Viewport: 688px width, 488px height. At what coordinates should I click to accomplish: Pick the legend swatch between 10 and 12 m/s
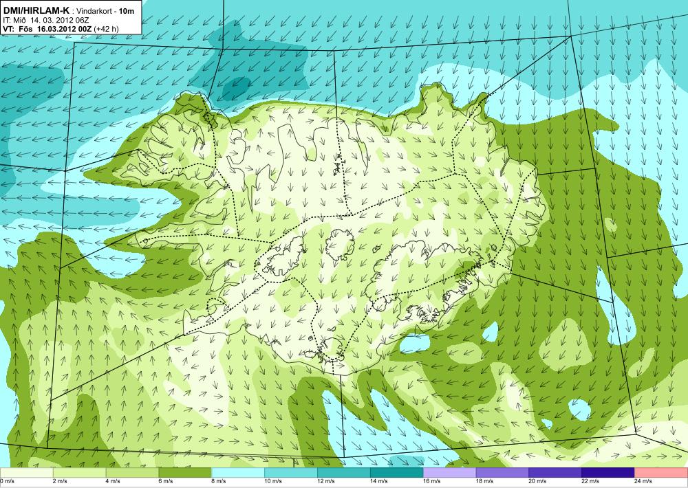[x=291, y=472]
